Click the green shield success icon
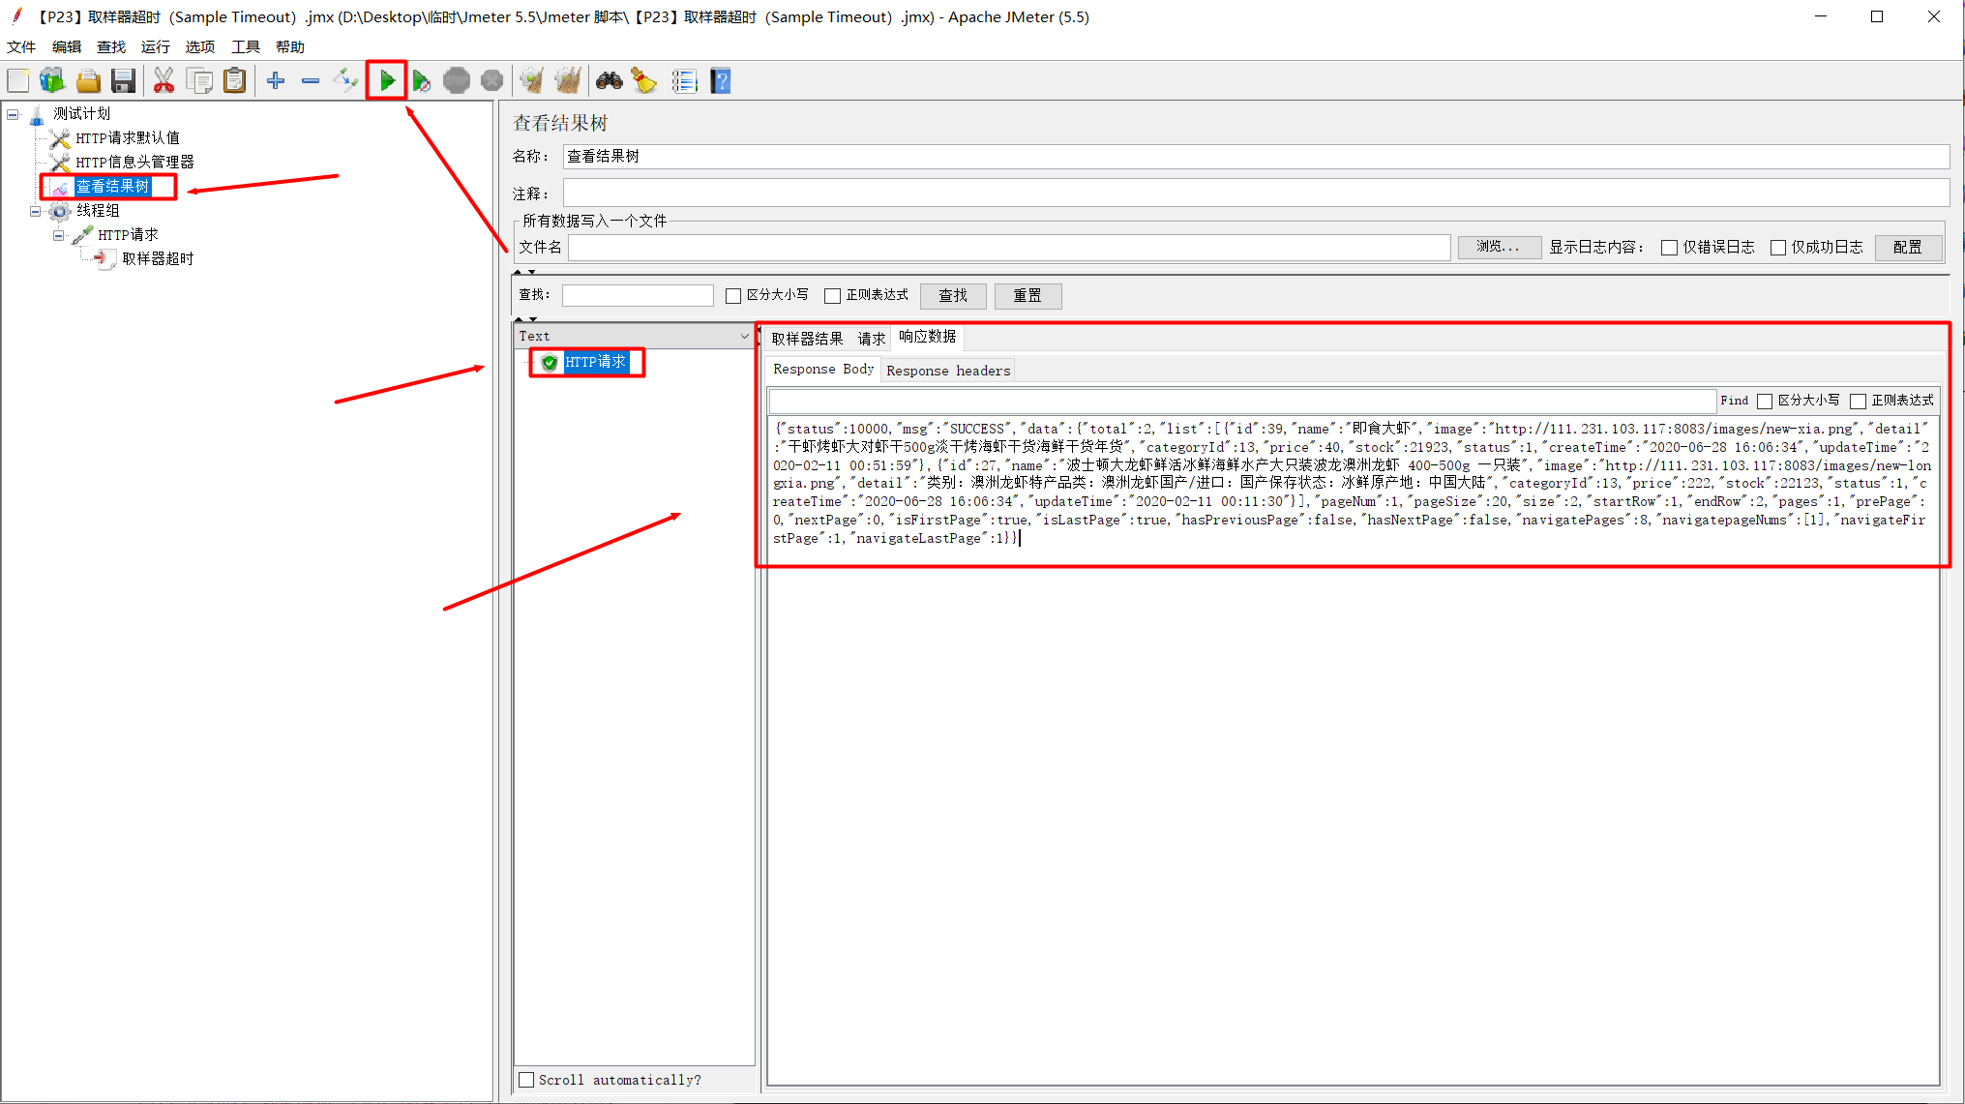This screenshot has height=1104, width=1965. [550, 363]
